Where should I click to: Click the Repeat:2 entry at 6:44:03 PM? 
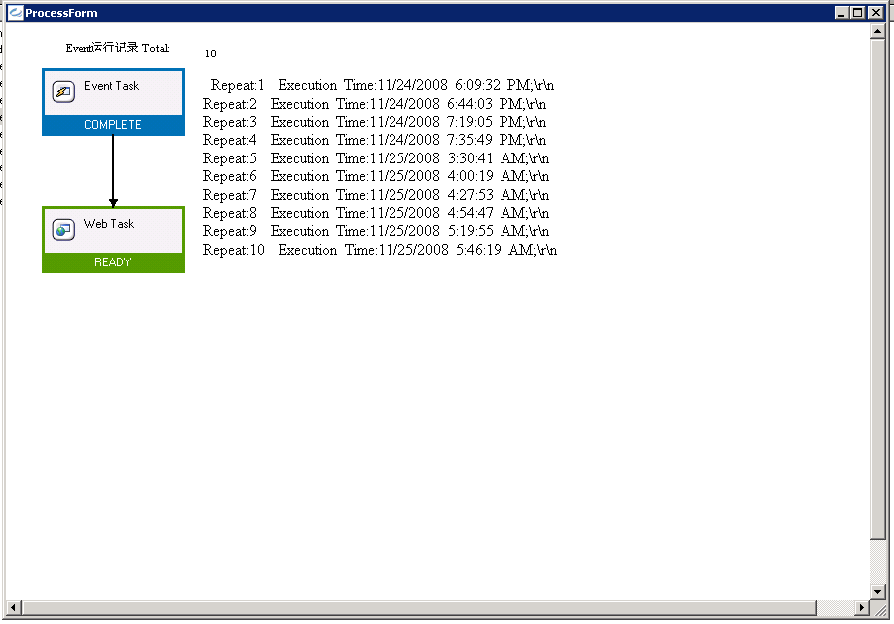point(375,104)
